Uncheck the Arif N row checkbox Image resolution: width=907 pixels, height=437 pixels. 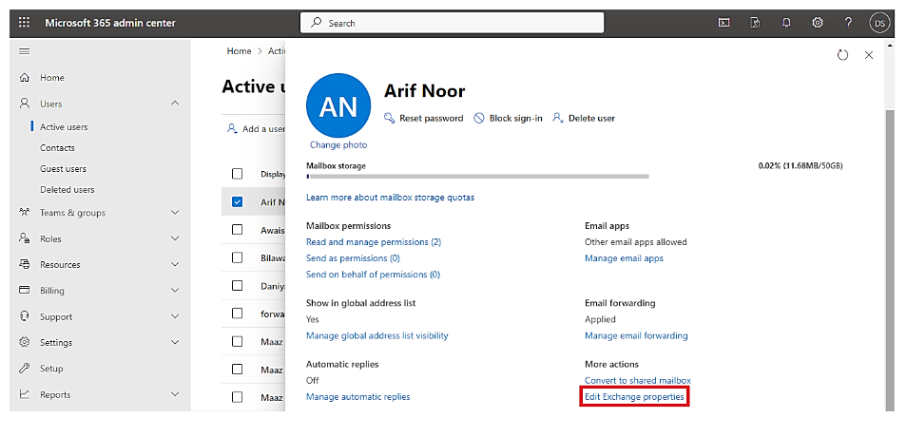coord(237,202)
